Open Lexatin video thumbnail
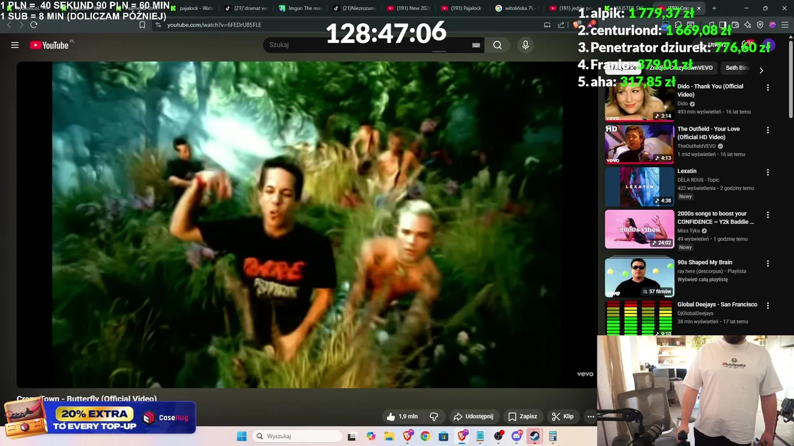794x446 pixels. (x=640, y=186)
